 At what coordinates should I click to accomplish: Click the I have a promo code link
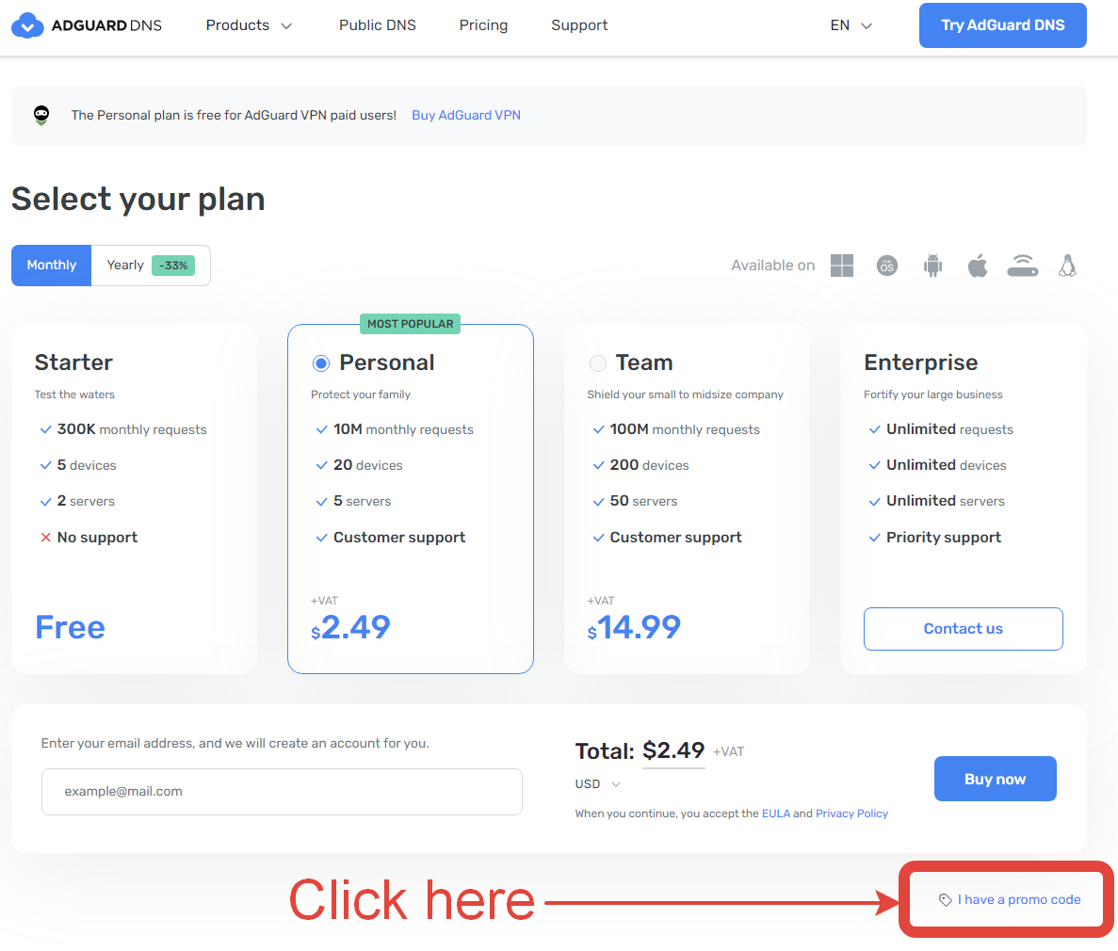pyautogui.click(x=1019, y=899)
